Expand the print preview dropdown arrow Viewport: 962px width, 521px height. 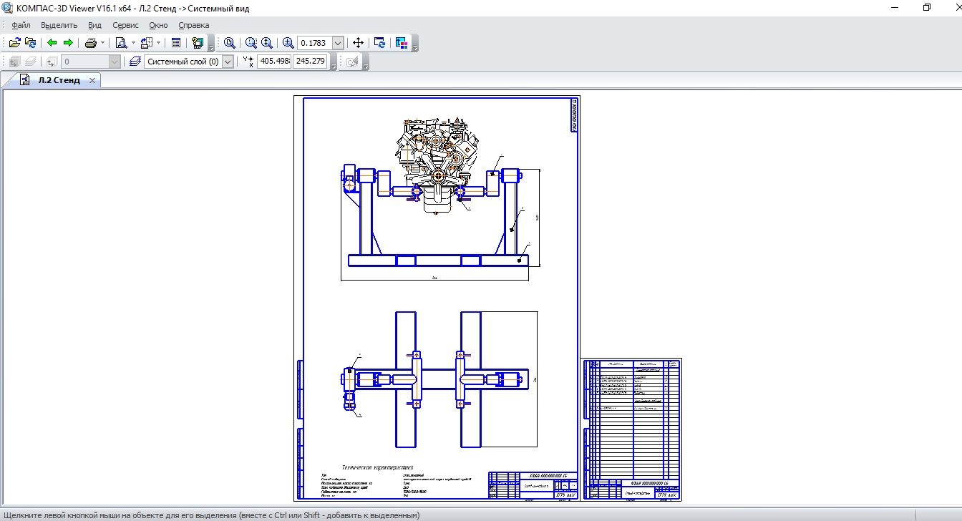pyautogui.click(x=133, y=43)
